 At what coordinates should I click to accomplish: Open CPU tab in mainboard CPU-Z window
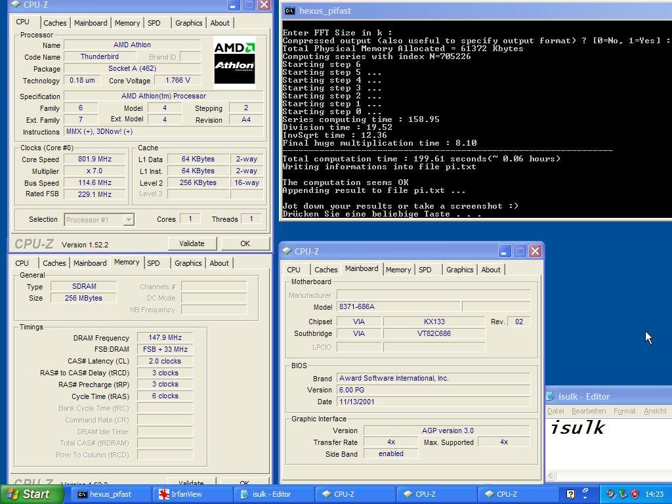(293, 270)
